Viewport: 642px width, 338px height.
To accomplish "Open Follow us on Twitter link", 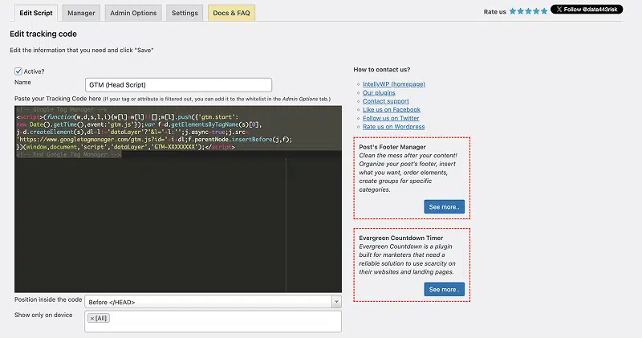I will (x=391, y=118).
